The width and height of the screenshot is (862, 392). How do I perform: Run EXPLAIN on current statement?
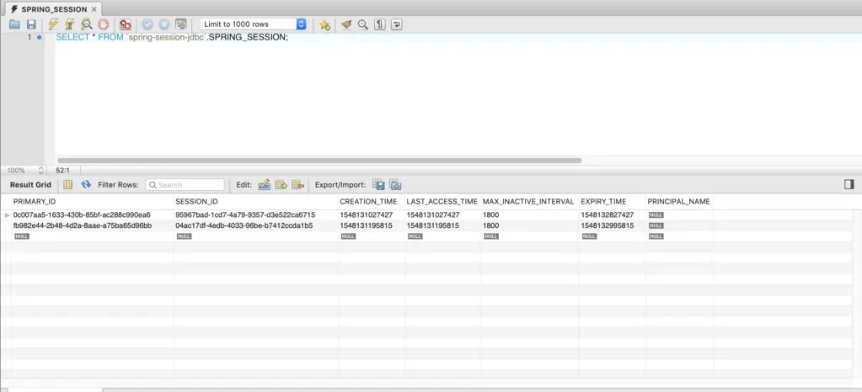(x=86, y=24)
